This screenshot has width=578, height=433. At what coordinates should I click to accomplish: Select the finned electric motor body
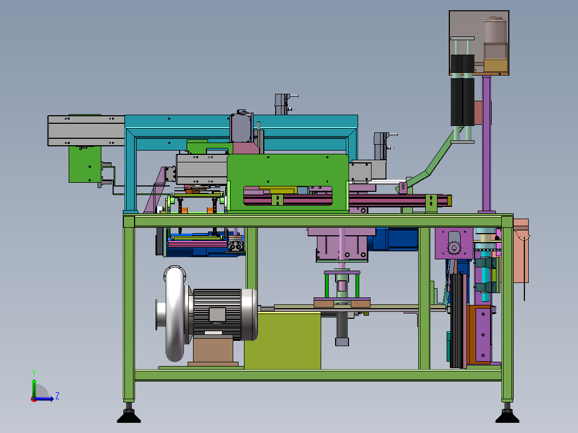[x=218, y=313]
